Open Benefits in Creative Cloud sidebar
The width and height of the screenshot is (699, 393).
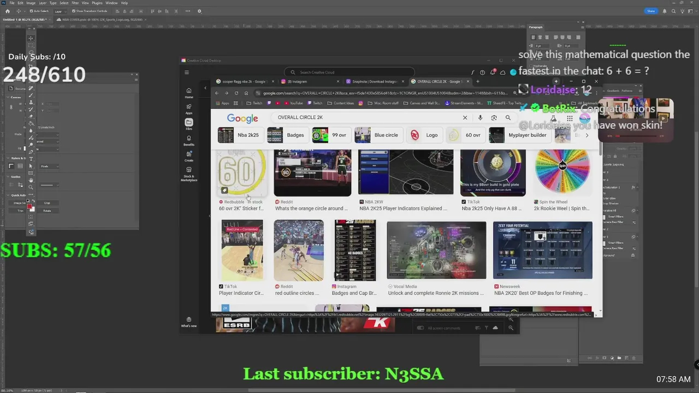pyautogui.click(x=189, y=140)
